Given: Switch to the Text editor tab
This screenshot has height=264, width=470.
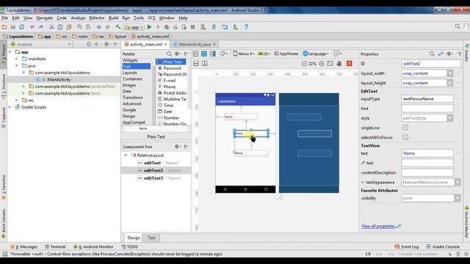Looking at the screenshot, I should (151, 238).
